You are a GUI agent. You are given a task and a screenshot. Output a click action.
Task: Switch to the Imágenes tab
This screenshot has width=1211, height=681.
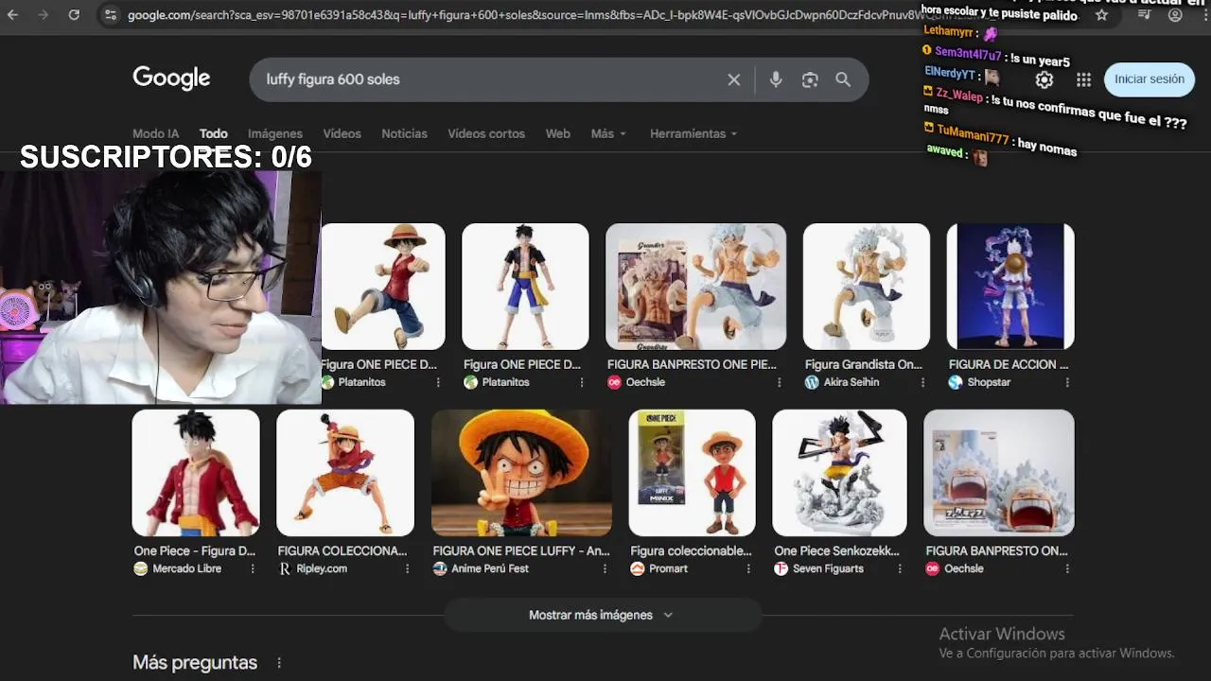275,133
